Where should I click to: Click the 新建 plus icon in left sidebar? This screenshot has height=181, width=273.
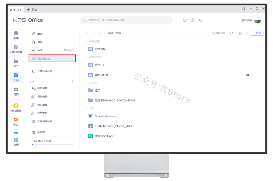16,33
